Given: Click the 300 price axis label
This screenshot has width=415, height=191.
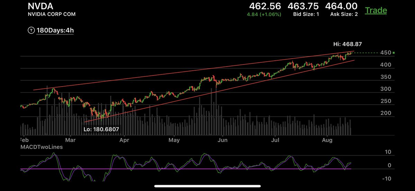Looking at the screenshot, I should 385,89.
